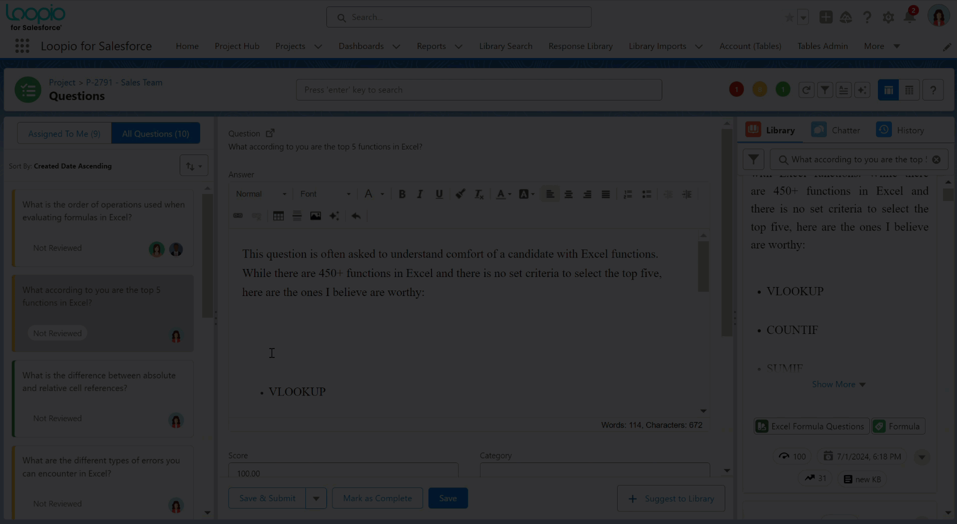Insert a bulleted list
This screenshot has height=524, width=957.
647,194
